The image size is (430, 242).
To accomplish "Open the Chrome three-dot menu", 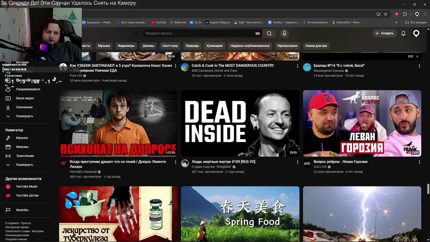I will [425, 14].
